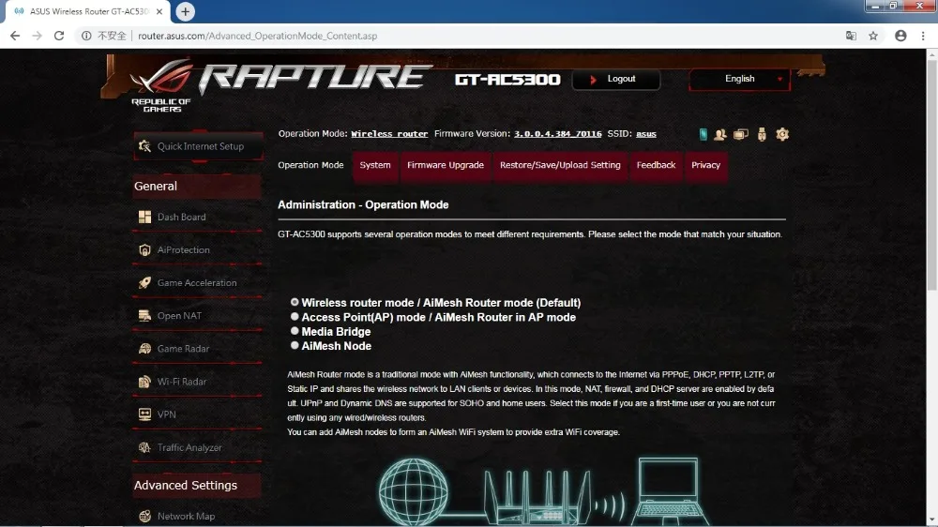
Task: Open the Open NAT menu item
Action: [198, 316]
